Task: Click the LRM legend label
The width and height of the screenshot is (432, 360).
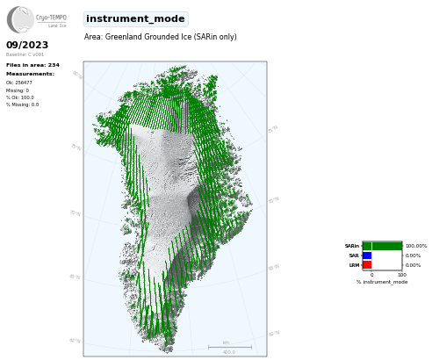Action: pyautogui.click(x=354, y=265)
